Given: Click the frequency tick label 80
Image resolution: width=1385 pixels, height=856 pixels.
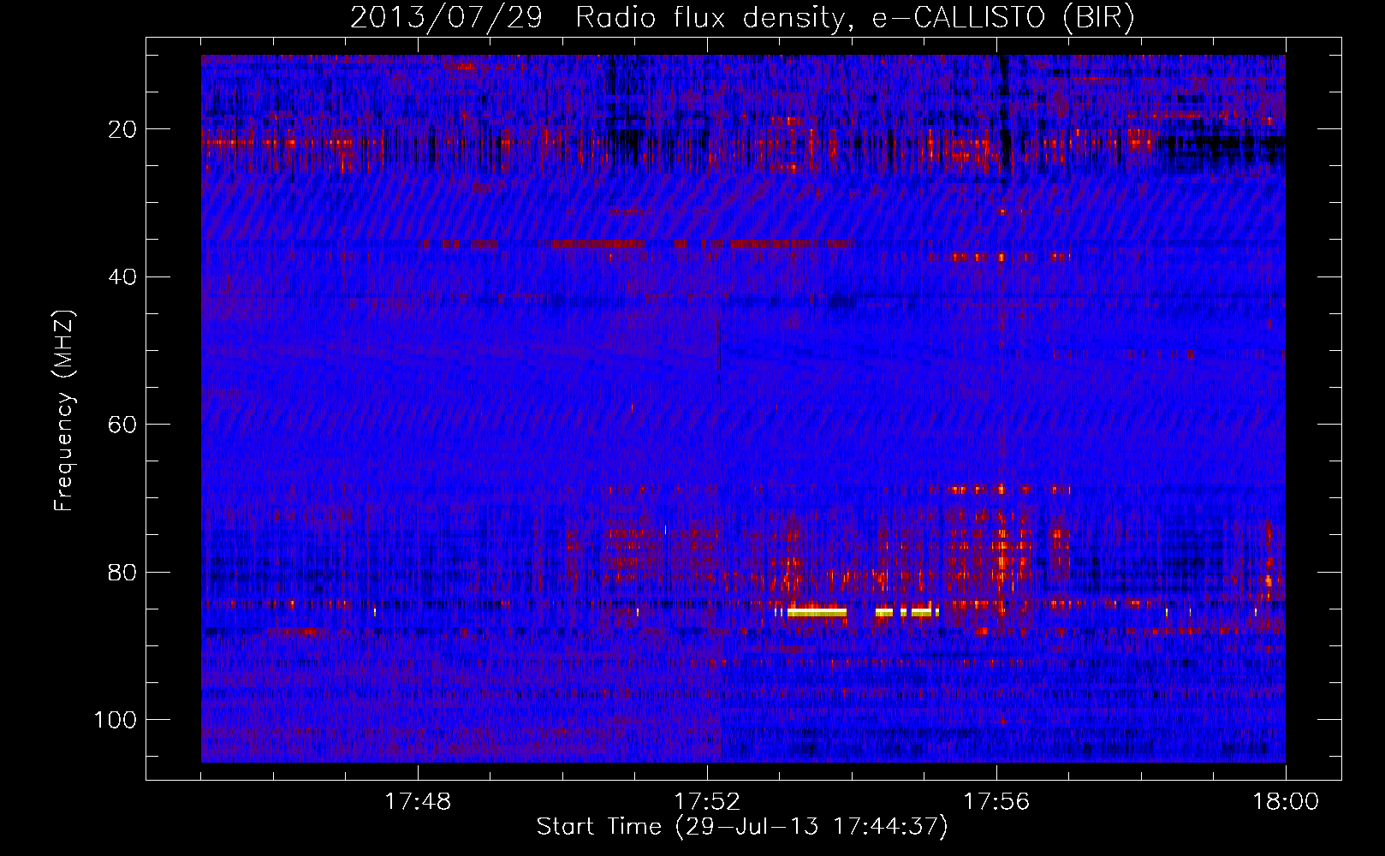Looking at the screenshot, I should [123, 572].
